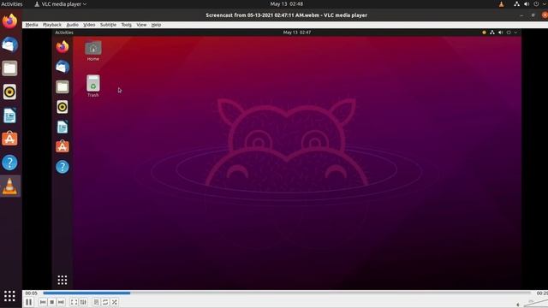Pause the video playback
The width and height of the screenshot is (548, 308).
click(29, 302)
